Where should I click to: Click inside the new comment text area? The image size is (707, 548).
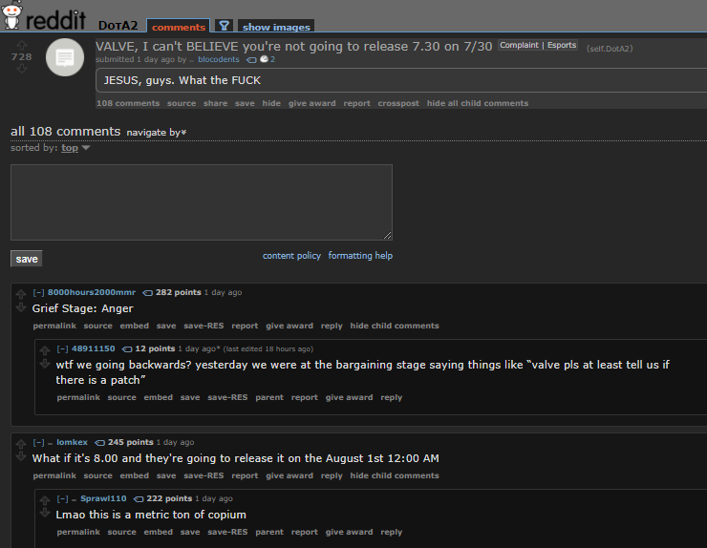[x=202, y=202]
